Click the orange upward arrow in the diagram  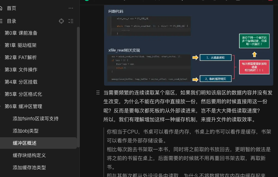(254, 54)
